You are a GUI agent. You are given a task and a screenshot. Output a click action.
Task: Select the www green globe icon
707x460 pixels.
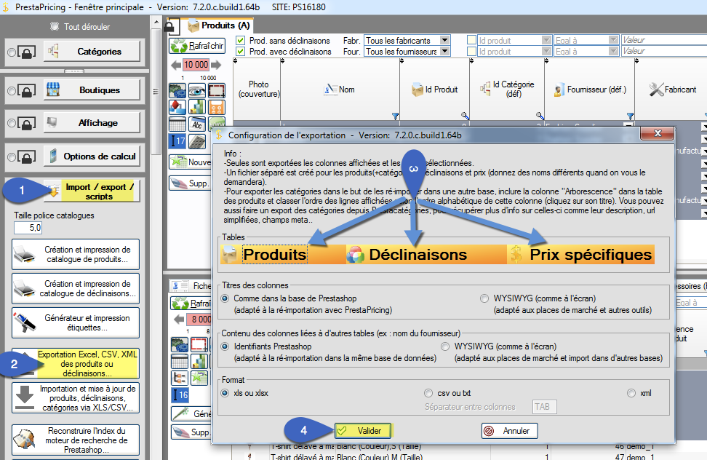point(217,123)
